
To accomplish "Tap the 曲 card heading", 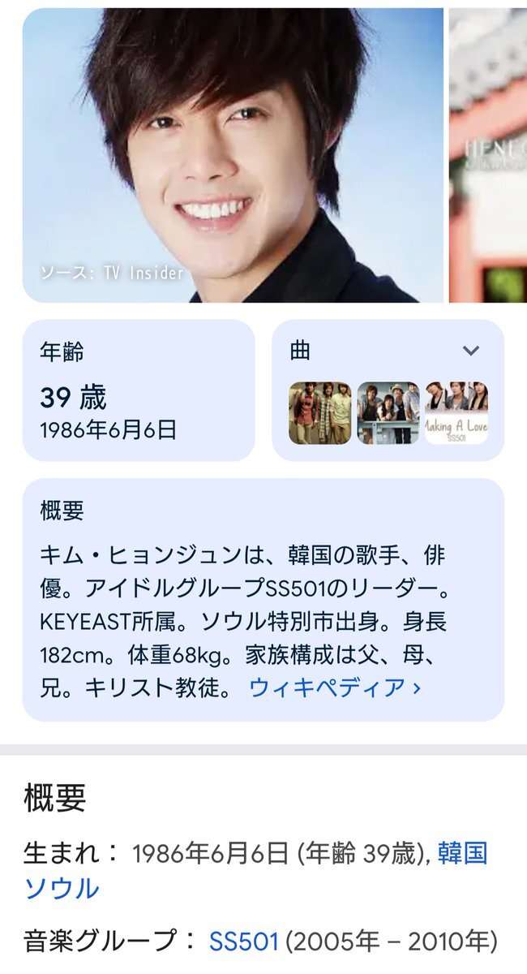I will 300,351.
